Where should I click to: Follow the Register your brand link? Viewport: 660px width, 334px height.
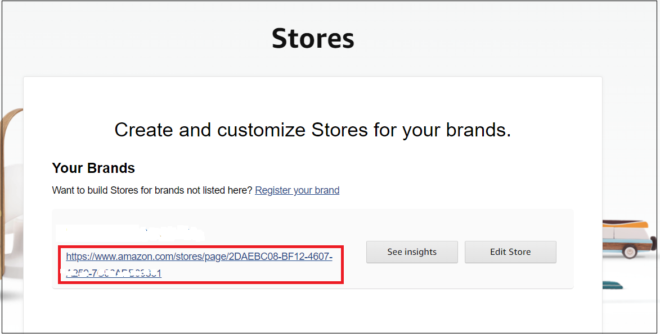[x=297, y=190]
